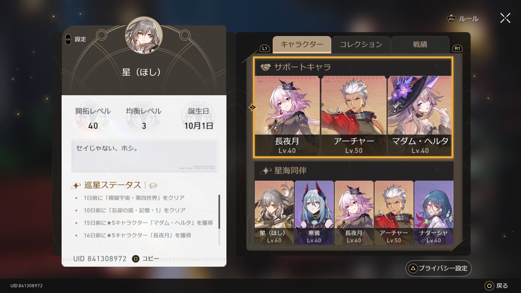Click the L1 shoulder button icon

pos(265,49)
